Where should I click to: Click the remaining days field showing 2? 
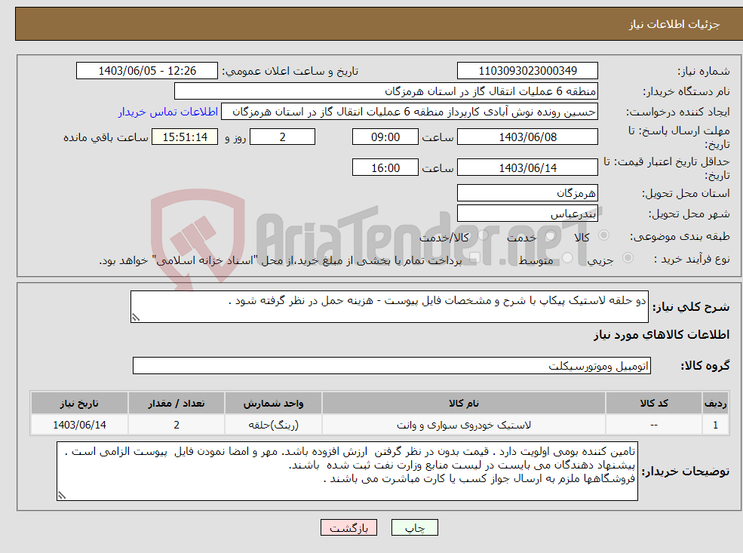(282, 137)
